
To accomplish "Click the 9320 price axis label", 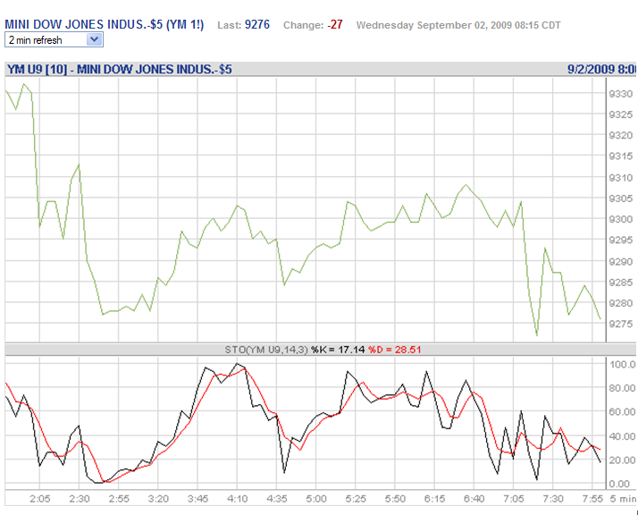I will click(621, 136).
